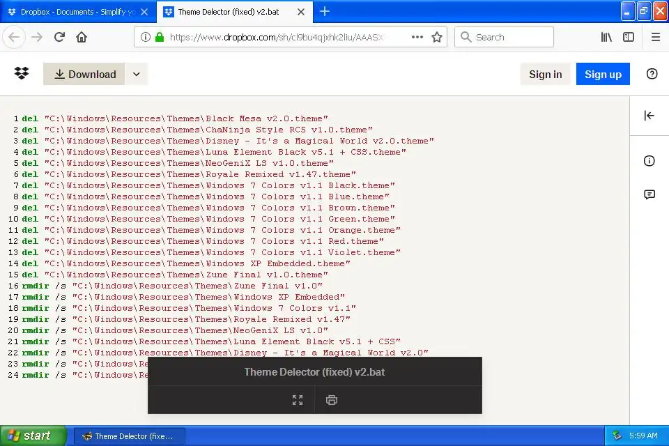Collapse the right sidebar arrow icon
Viewport: 669px width, 446px height.
(x=649, y=115)
